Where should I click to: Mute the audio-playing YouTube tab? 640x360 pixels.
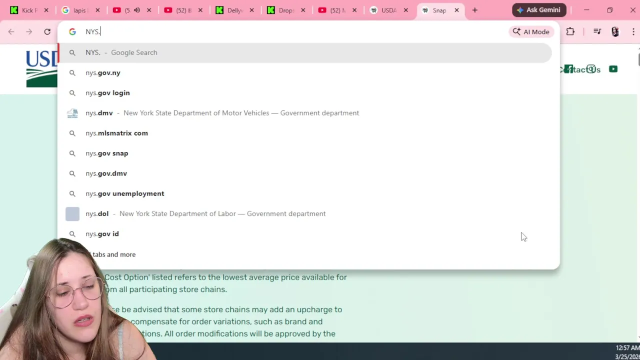(x=137, y=10)
